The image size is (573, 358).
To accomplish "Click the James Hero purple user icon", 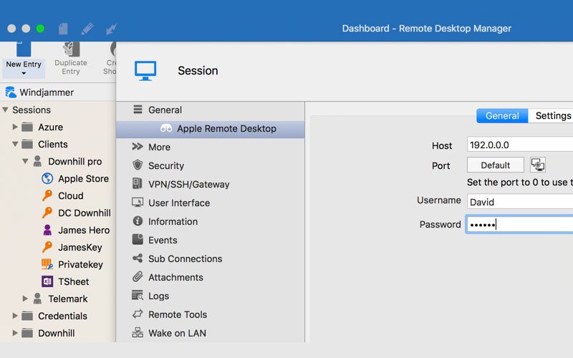I will pos(47,230).
